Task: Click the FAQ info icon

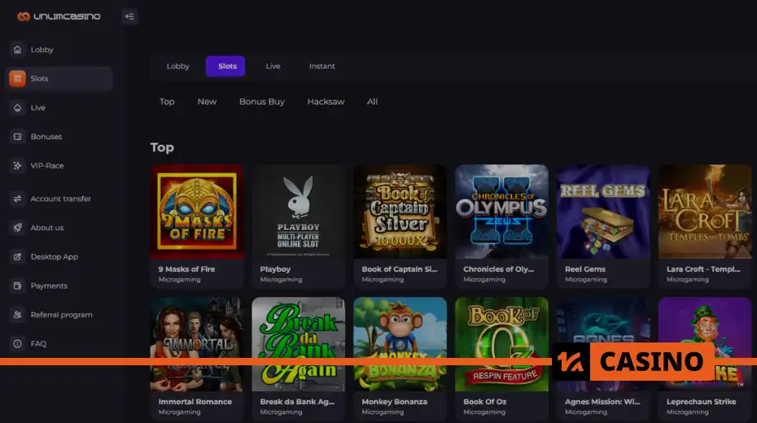Action: pos(17,343)
